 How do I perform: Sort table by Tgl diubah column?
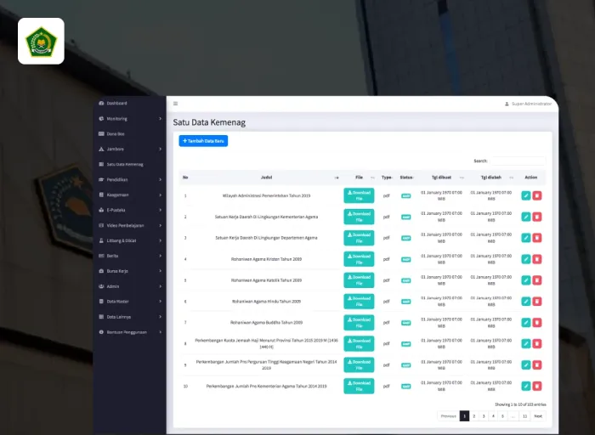[491, 178]
